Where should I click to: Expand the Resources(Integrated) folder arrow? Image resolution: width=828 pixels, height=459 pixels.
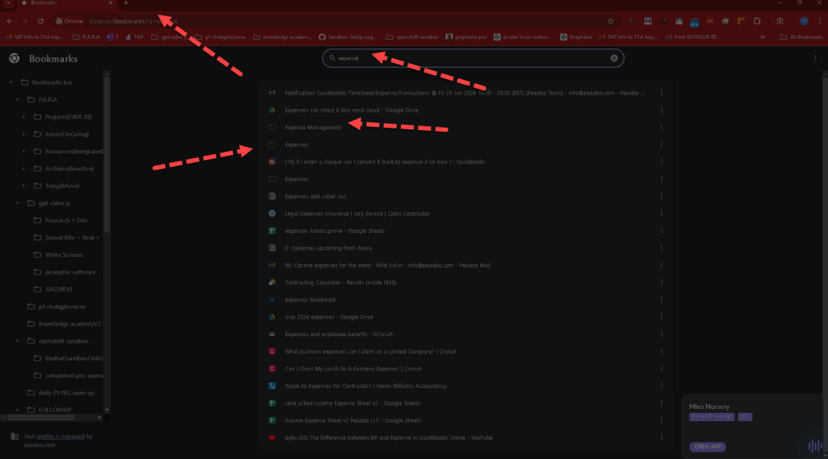tap(23, 151)
